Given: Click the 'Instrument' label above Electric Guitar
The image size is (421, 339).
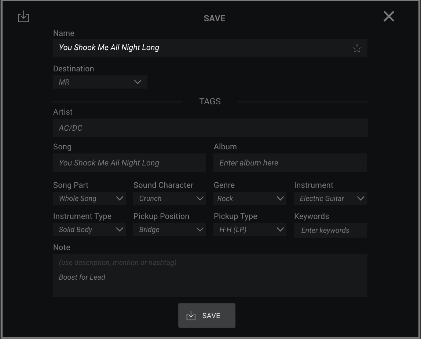Looking at the screenshot, I should point(314,185).
